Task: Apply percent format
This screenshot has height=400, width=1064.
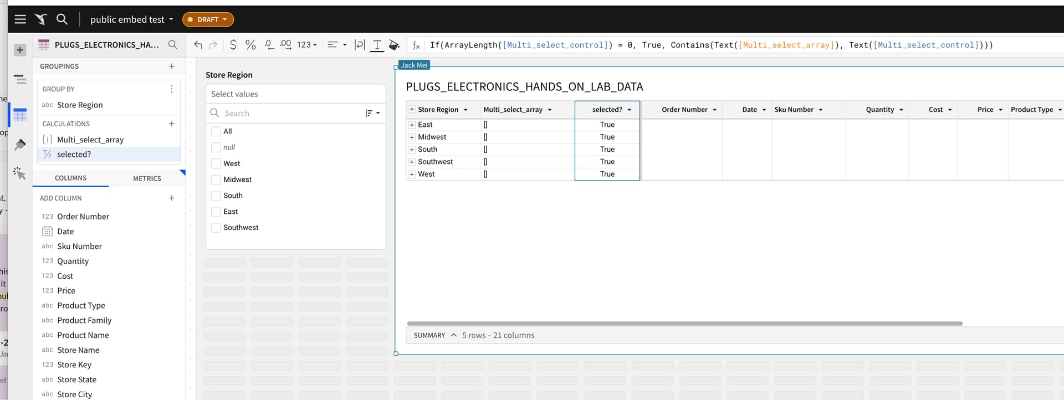Action: click(x=250, y=45)
